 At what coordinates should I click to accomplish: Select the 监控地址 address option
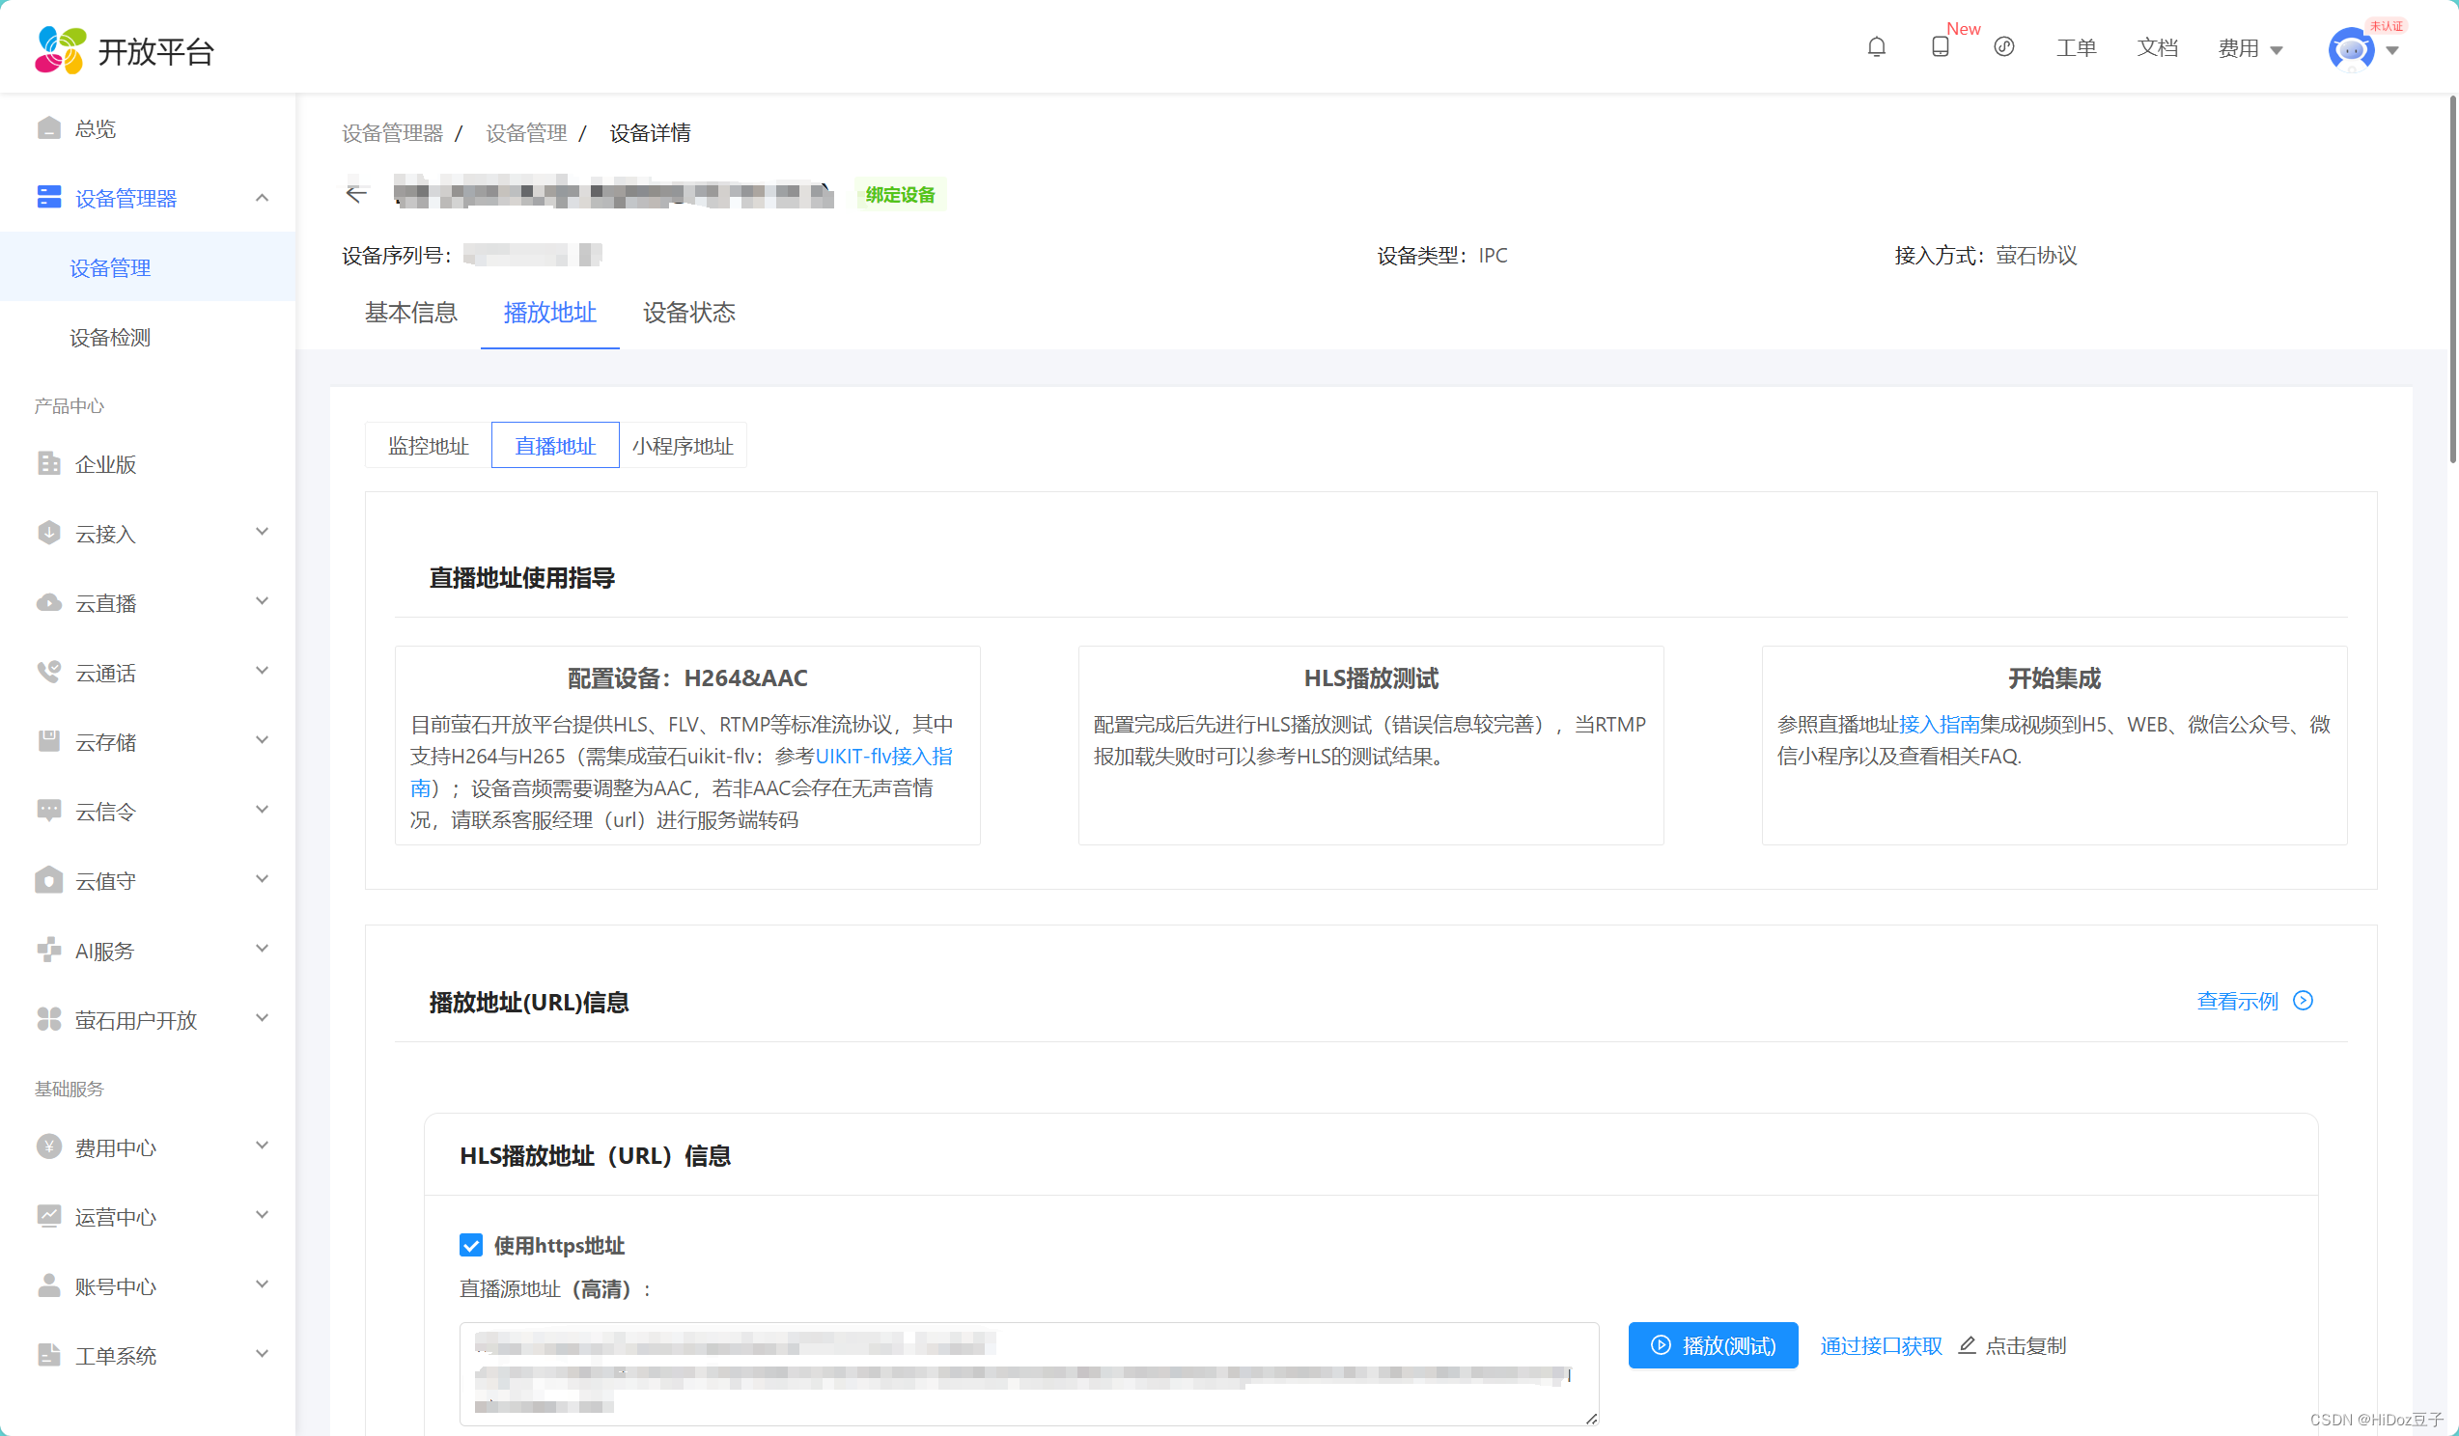coord(429,446)
